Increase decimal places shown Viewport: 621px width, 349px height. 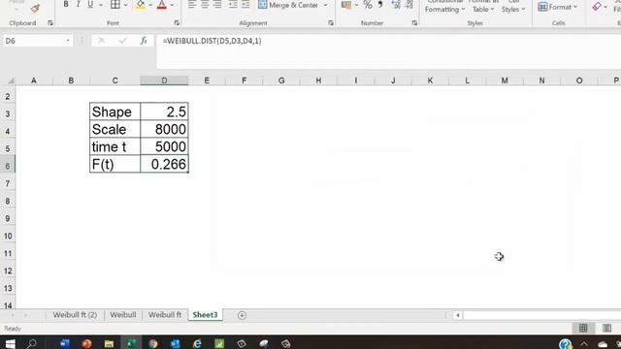click(396, 5)
